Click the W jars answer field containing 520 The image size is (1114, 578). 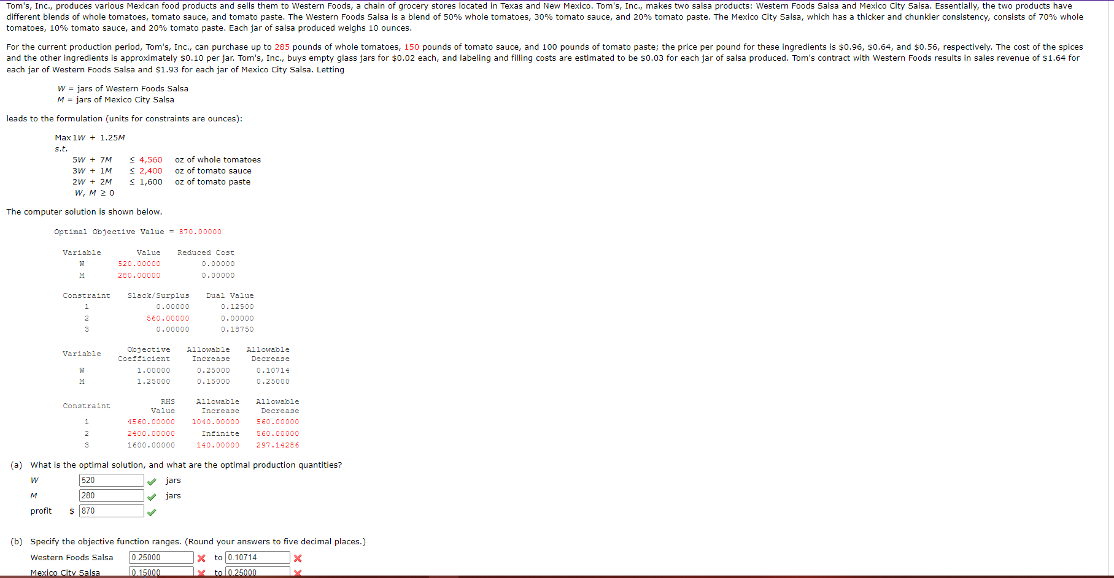111,481
